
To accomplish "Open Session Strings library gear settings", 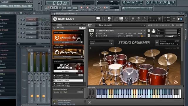I will coord(81,42).
